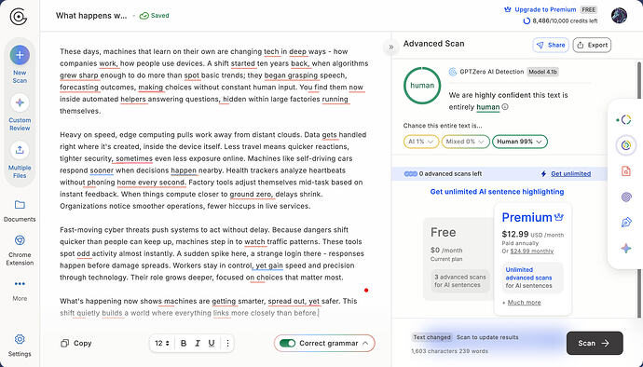Viewport: 643px width, 367px height.
Task: Toggle bold formatting
Action: coord(184,343)
